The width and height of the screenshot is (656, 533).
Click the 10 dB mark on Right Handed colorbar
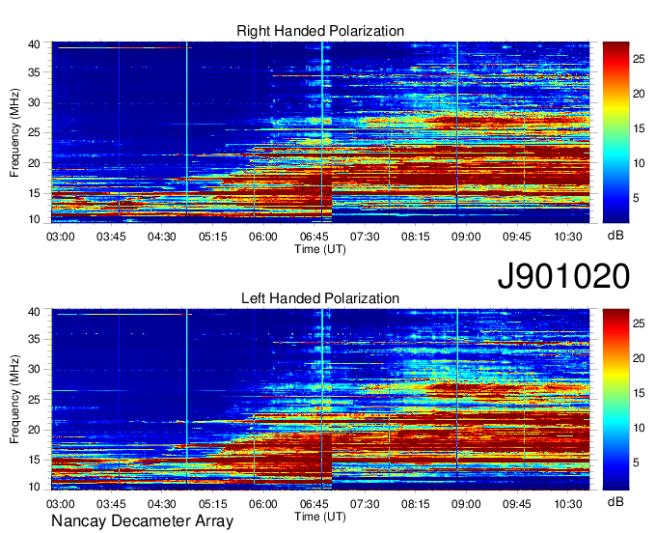(x=639, y=163)
